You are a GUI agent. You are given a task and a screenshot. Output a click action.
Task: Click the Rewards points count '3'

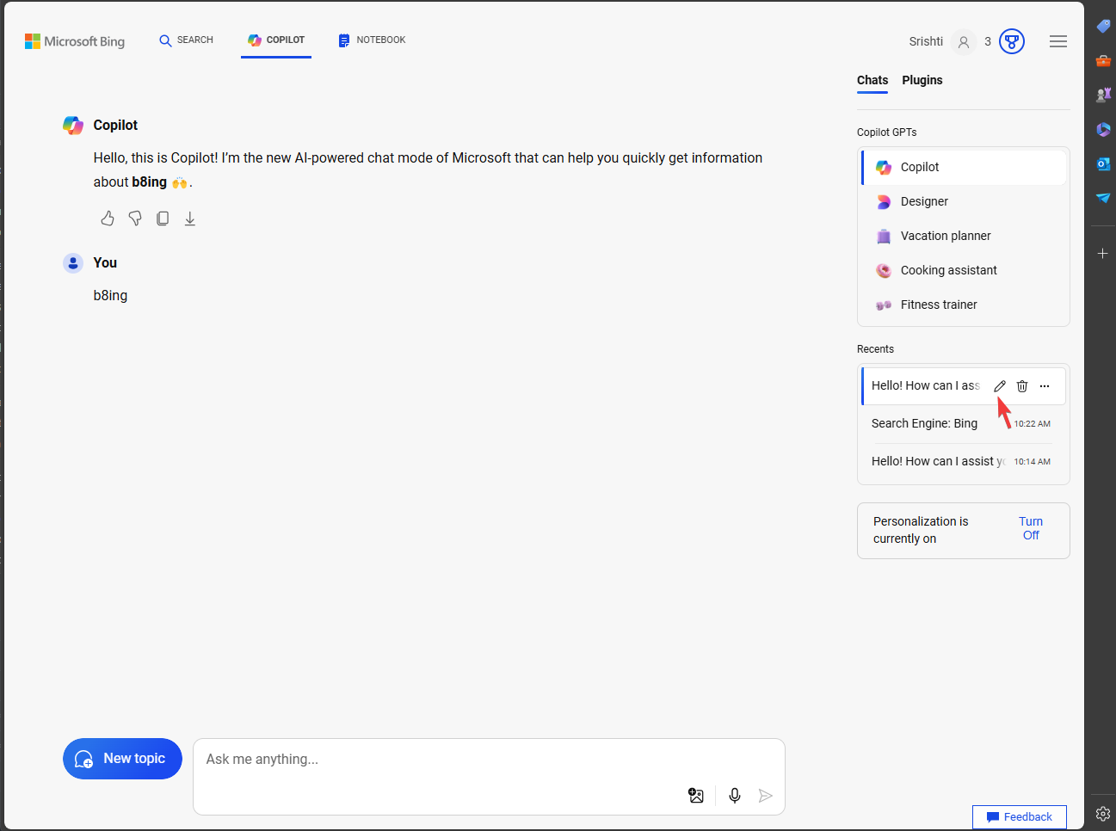pyautogui.click(x=988, y=41)
